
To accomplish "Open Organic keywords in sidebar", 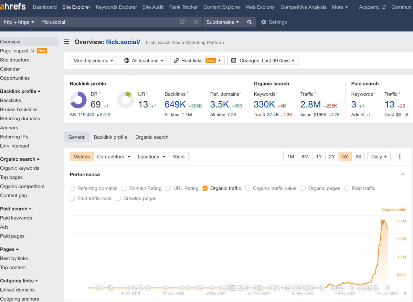I will click(x=20, y=168).
